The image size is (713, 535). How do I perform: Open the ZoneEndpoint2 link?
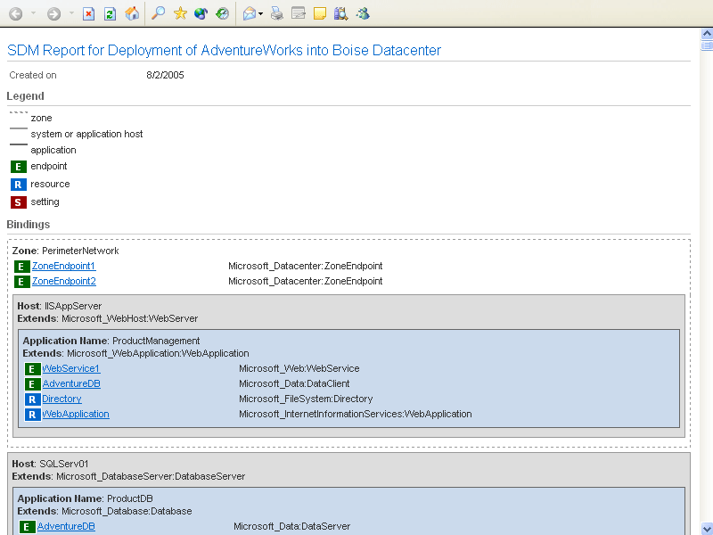click(x=63, y=281)
